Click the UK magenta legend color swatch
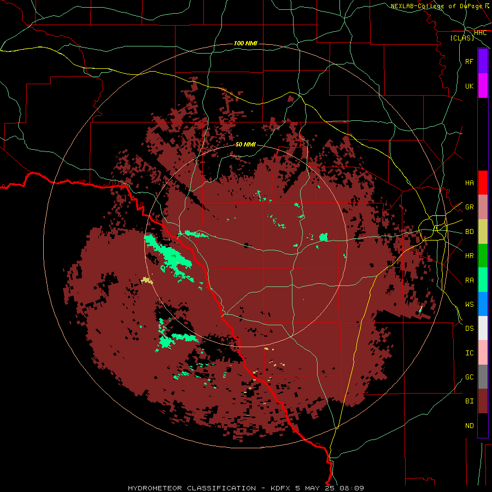Viewport: 492px width, 492px height. click(483, 85)
